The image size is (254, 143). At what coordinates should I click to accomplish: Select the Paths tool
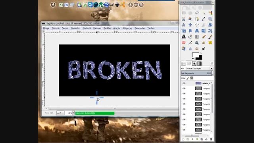(197, 19)
